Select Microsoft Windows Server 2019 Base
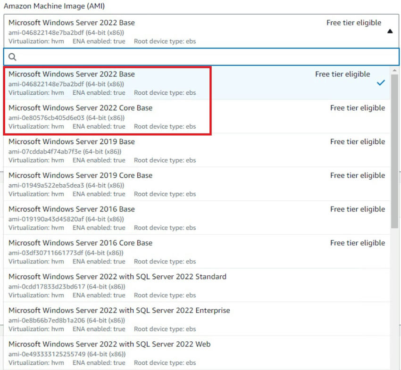The height and width of the screenshot is (370, 401). pyautogui.click(x=197, y=150)
